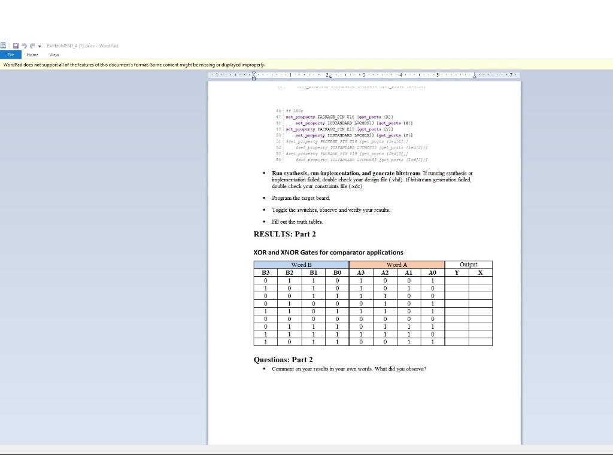Open the Customize Quick Access Toolbar dropdown
This screenshot has width=613, height=455.
tap(39, 45)
